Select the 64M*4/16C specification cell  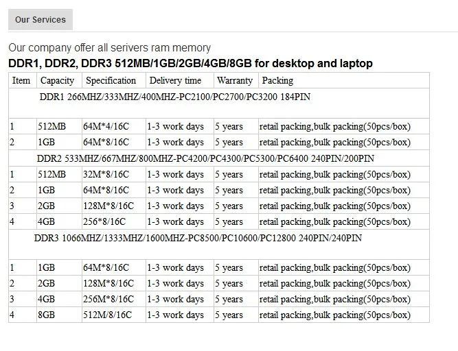pyautogui.click(x=106, y=126)
